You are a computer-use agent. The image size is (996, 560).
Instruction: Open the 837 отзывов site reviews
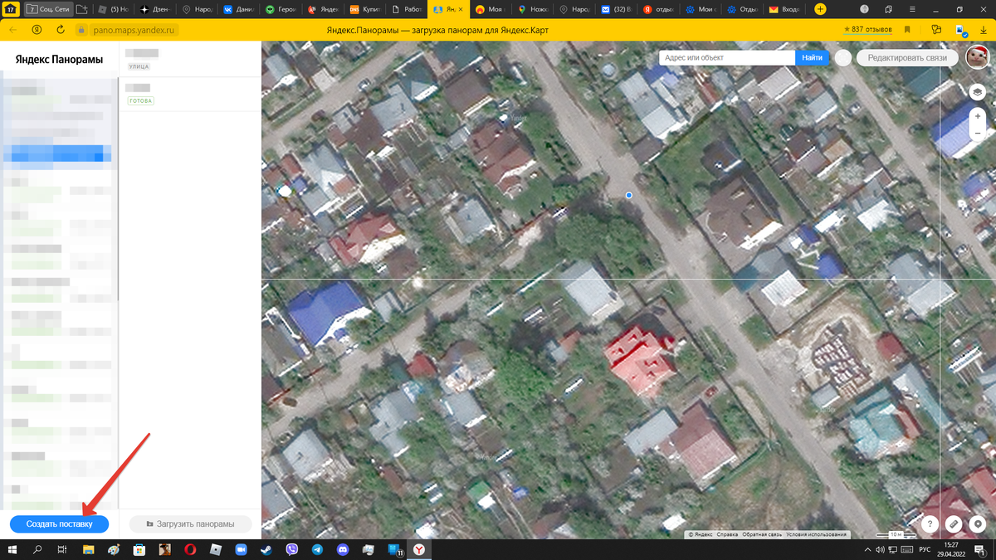(867, 29)
